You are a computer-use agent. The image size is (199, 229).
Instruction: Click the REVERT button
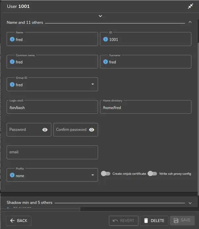124,220
